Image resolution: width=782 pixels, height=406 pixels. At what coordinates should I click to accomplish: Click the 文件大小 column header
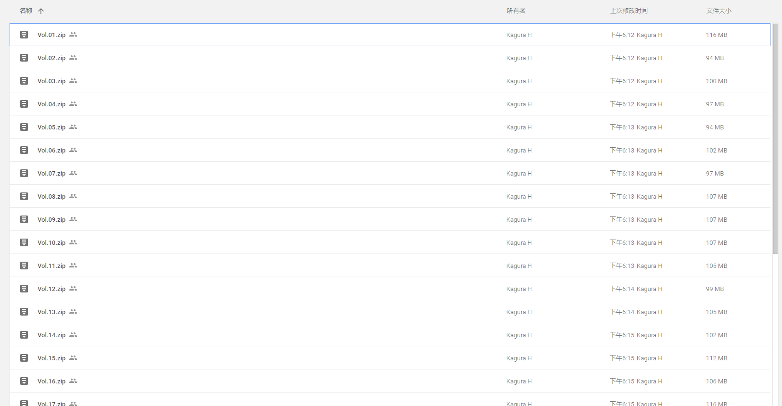[x=718, y=11]
